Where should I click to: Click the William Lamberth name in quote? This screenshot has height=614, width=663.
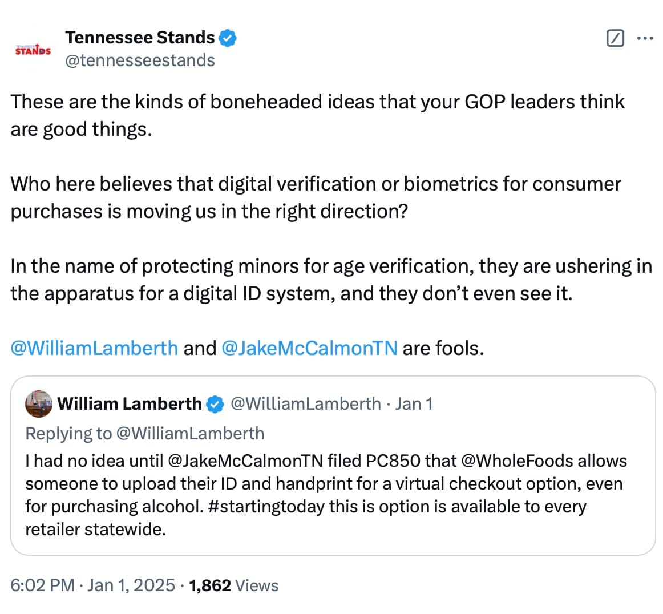coord(130,404)
